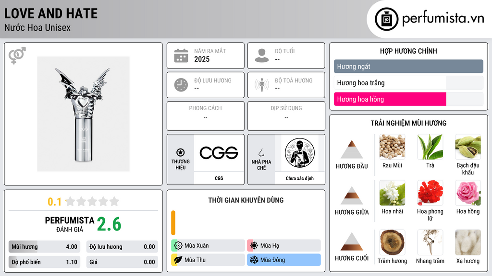Click the sillage person icon for Độ toả hương
Screen dimensions: 492x276
click(262, 85)
